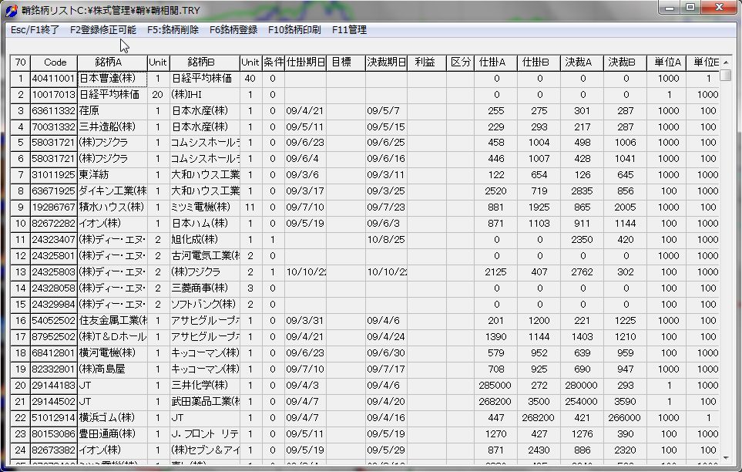Click the 仕掛A column header

(495, 62)
